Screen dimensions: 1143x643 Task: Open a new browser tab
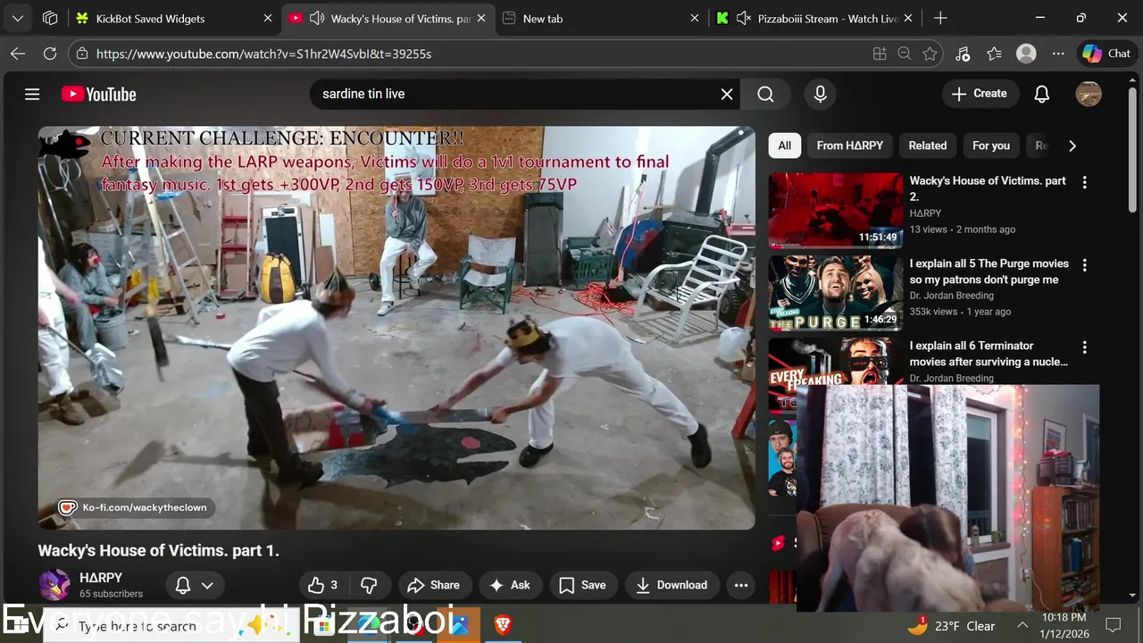click(x=940, y=18)
